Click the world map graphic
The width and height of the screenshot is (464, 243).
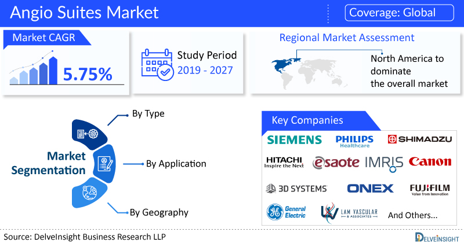click(x=309, y=73)
